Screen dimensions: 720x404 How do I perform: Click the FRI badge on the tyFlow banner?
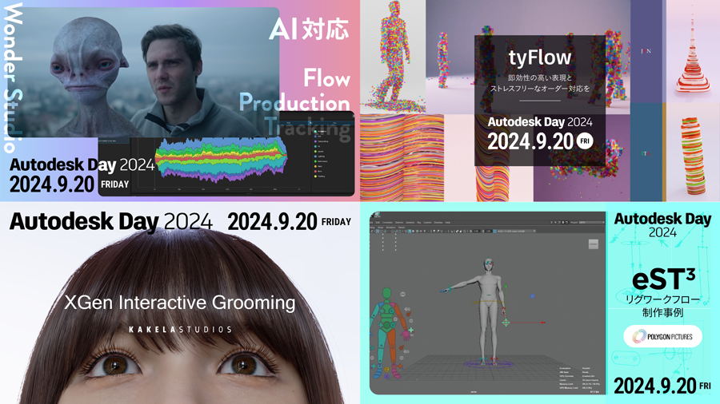pos(585,141)
